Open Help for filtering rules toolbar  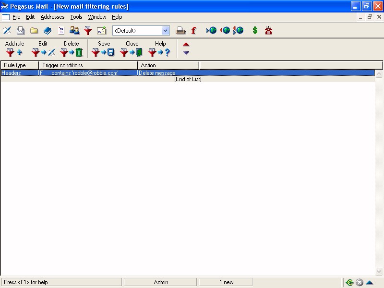click(160, 48)
